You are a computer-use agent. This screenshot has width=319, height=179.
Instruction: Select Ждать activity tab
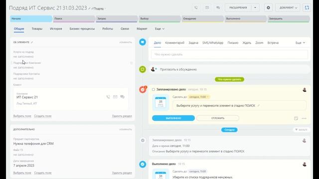point(247,43)
